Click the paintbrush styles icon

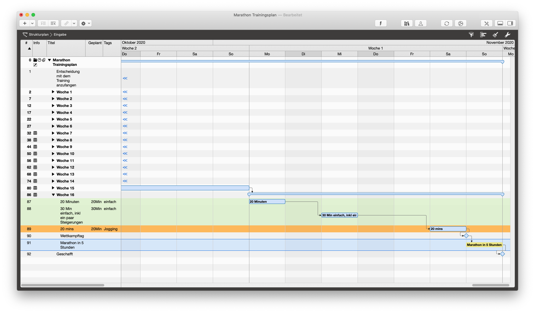point(495,35)
